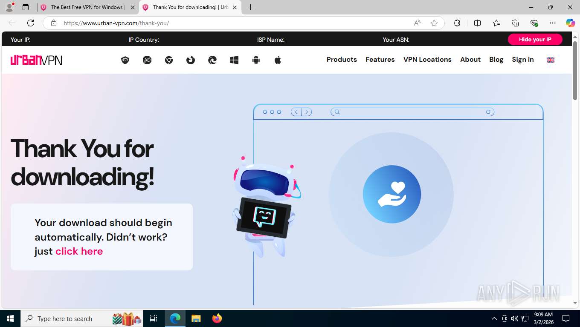Close the Thank You for downloading tab
The height and width of the screenshot is (327, 580).
pos(235,7)
